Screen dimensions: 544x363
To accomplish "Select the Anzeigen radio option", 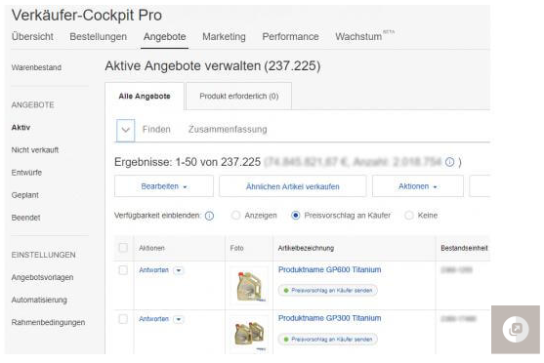I will pos(235,216).
